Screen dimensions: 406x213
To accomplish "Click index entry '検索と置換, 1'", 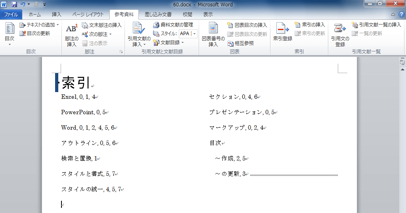I will tap(79, 158).
